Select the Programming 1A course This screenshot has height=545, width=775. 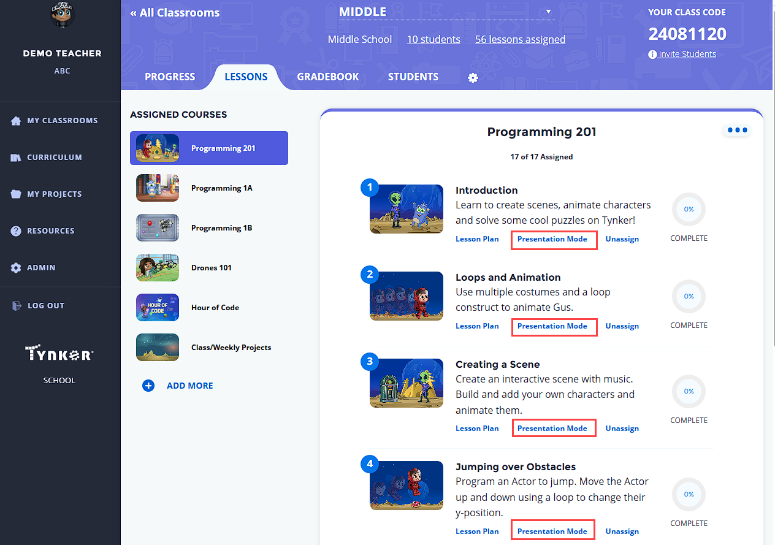tap(209, 188)
